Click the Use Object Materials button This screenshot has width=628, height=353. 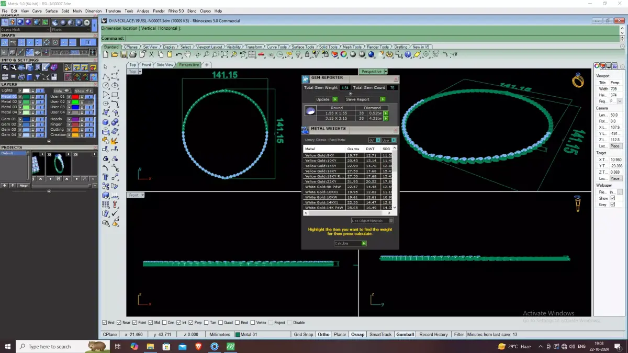[372, 221]
